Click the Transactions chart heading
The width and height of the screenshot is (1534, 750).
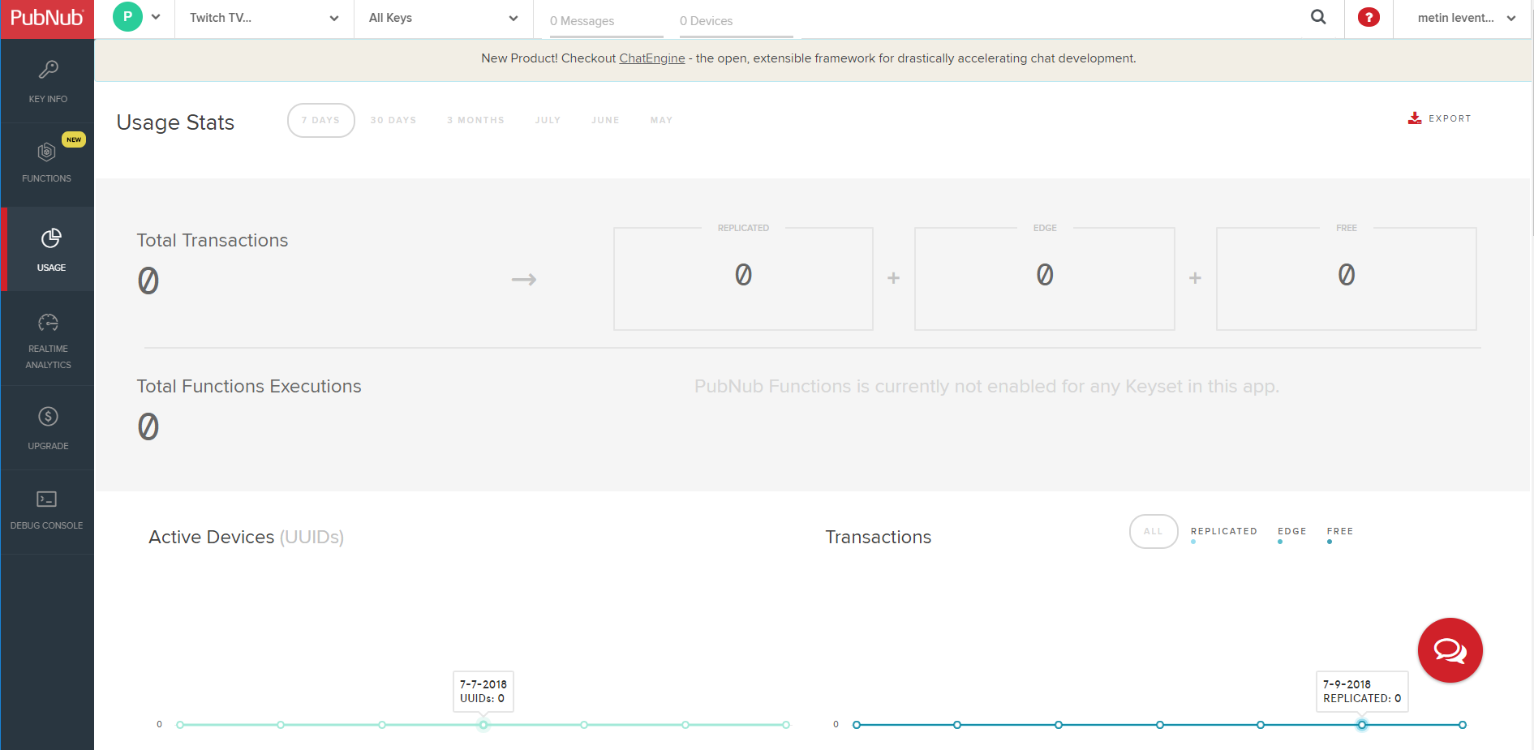coord(879,537)
